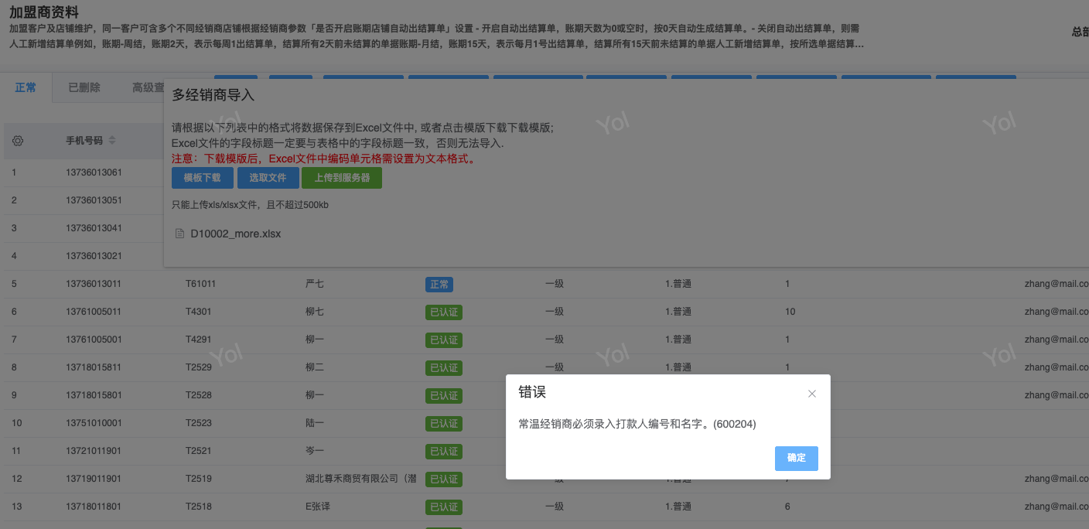Click the green 上传到服务器 button
The height and width of the screenshot is (529, 1089).
click(342, 178)
